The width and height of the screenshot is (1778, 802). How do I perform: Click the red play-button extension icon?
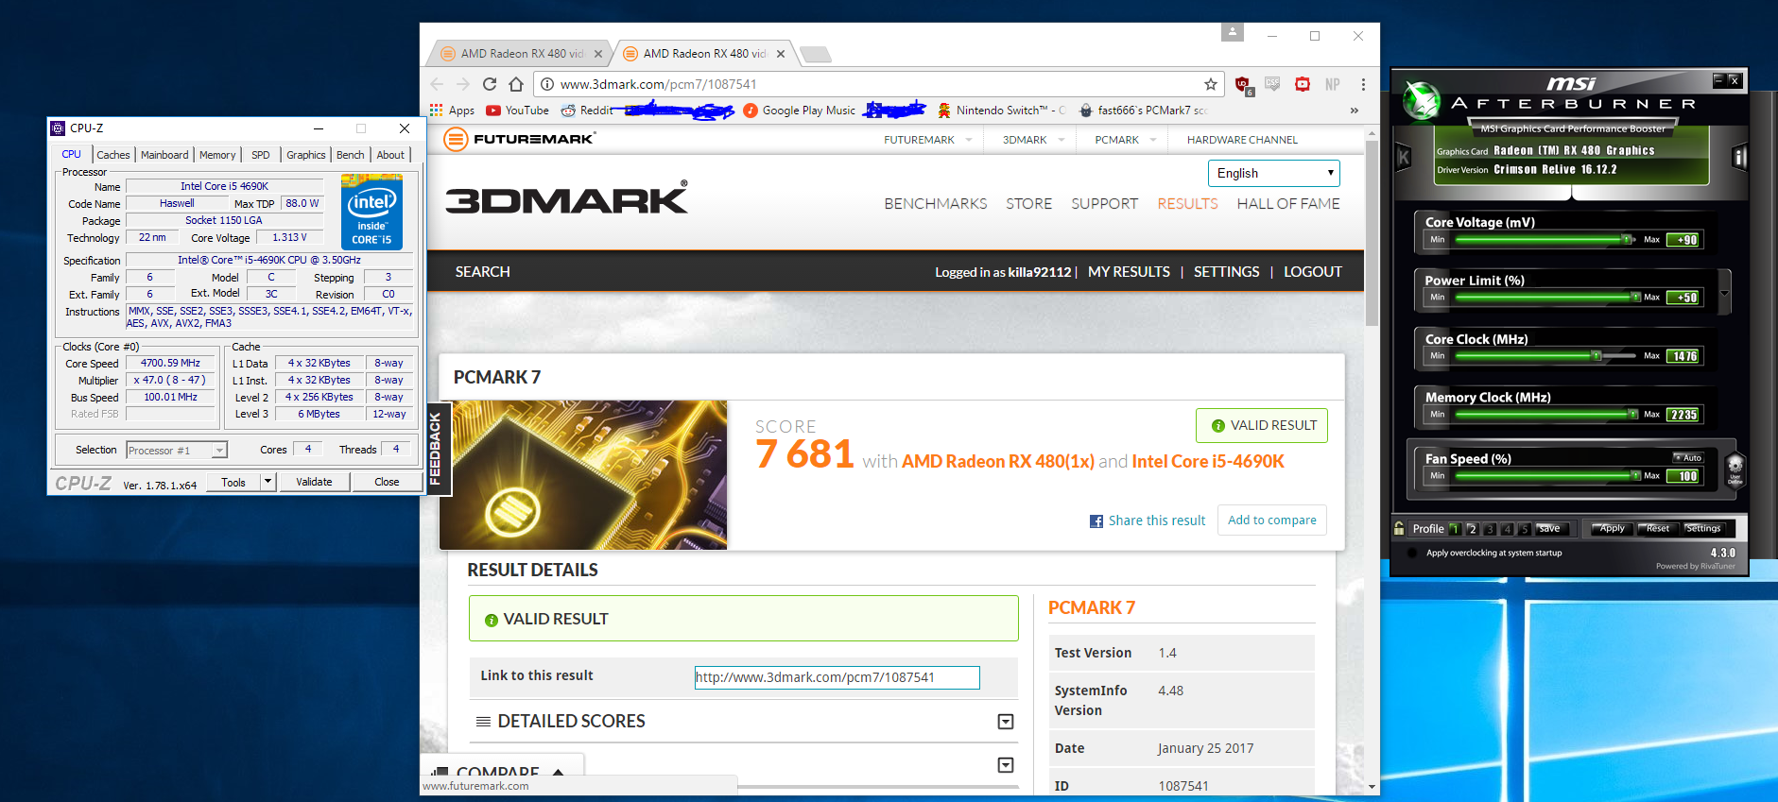(1303, 84)
